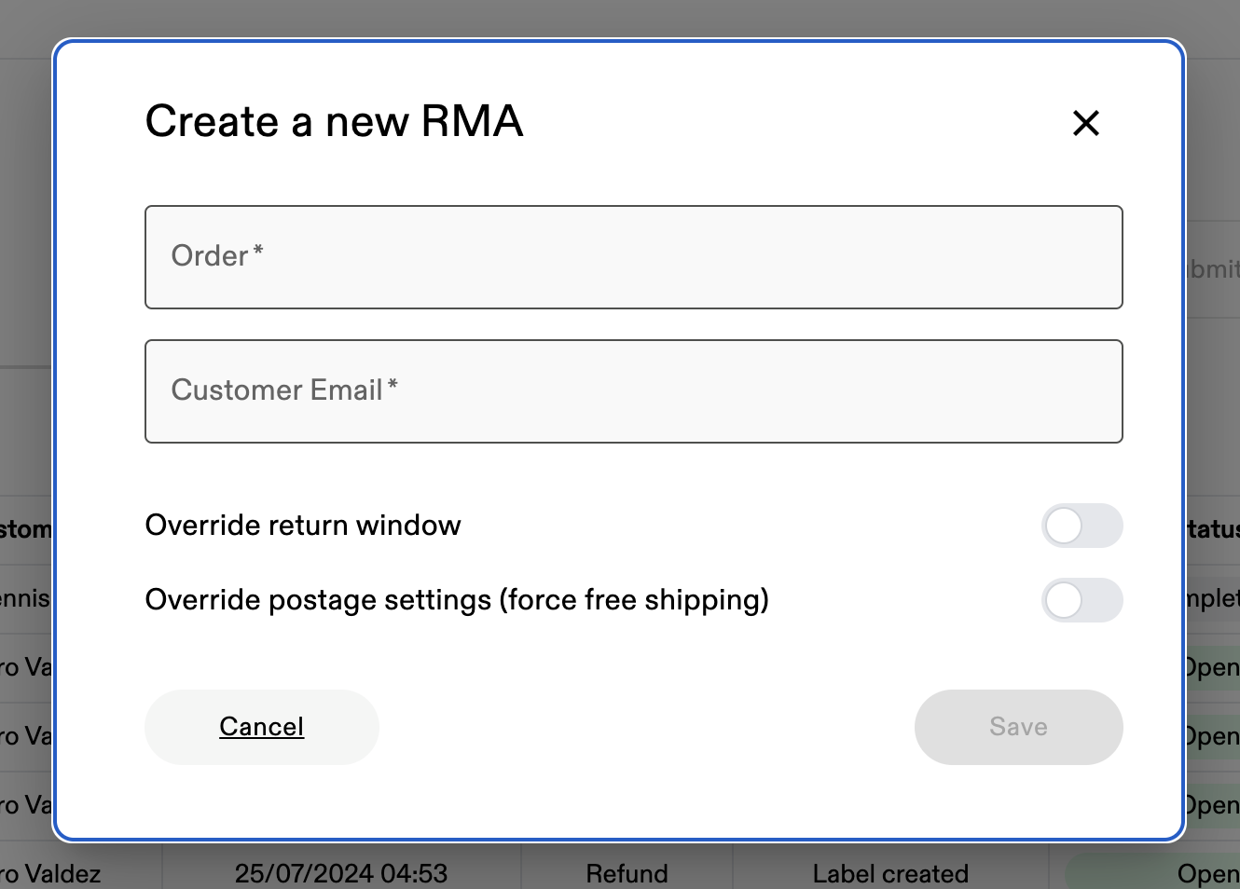Click the partially visible Completed status badge
Viewport: 1240px width, 889px height.
pyautogui.click(x=1212, y=598)
